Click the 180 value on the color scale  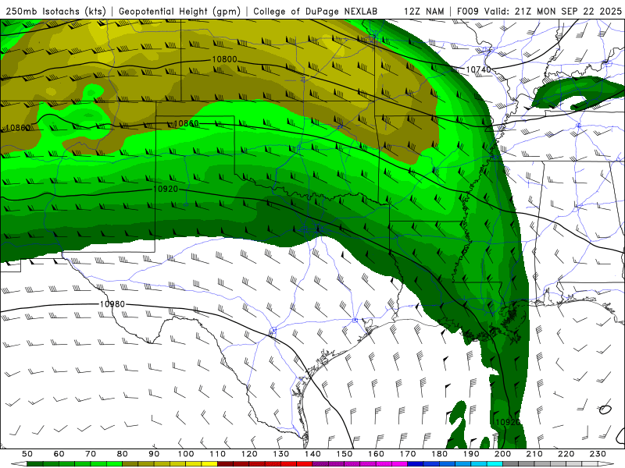click(439, 454)
